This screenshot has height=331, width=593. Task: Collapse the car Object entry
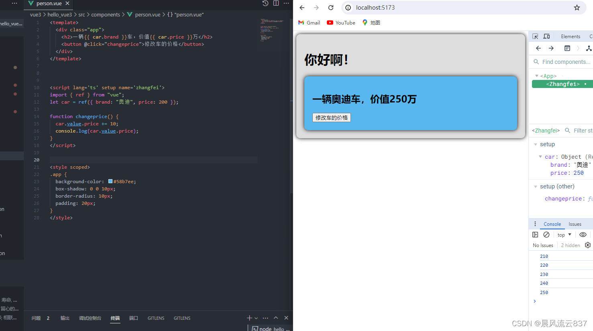click(x=540, y=157)
